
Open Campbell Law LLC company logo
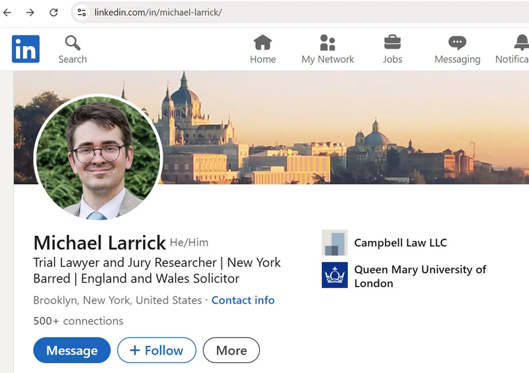pyautogui.click(x=335, y=242)
